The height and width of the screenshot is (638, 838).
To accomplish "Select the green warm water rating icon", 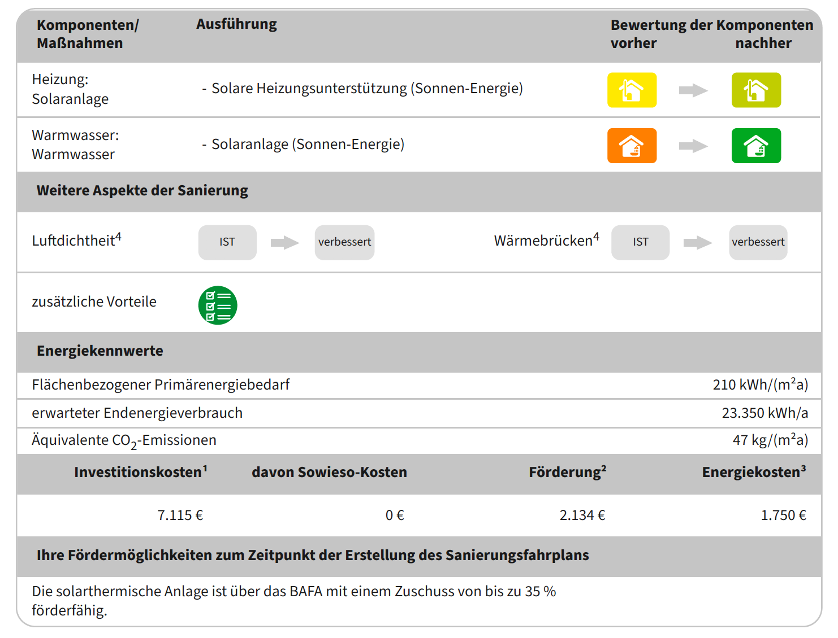I will pos(756,146).
